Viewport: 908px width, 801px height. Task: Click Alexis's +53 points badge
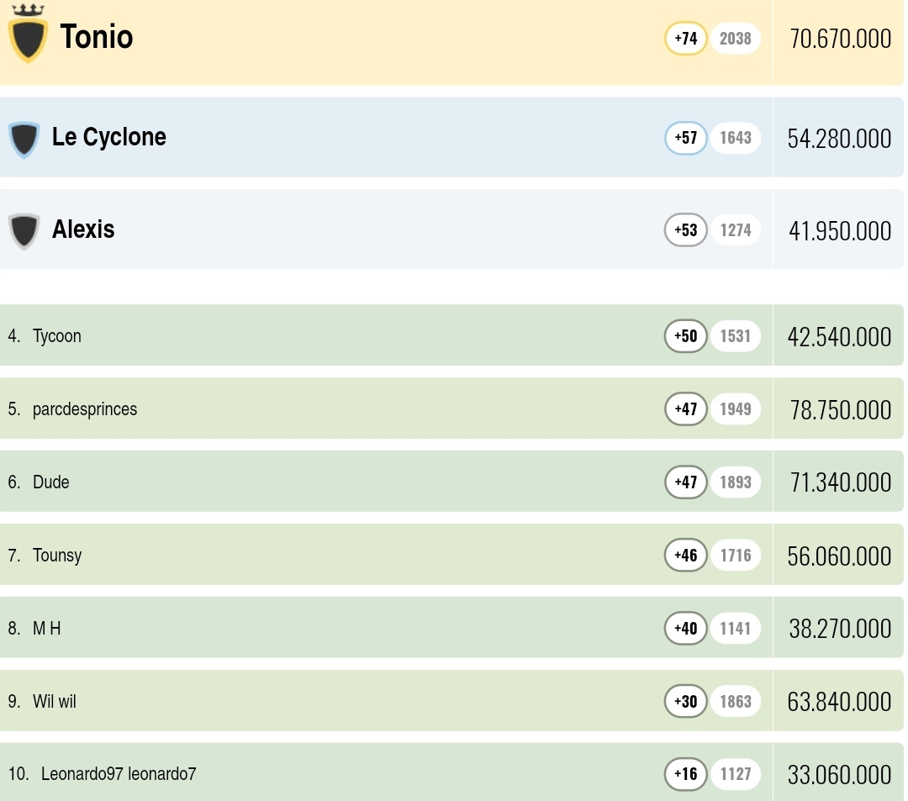686,230
